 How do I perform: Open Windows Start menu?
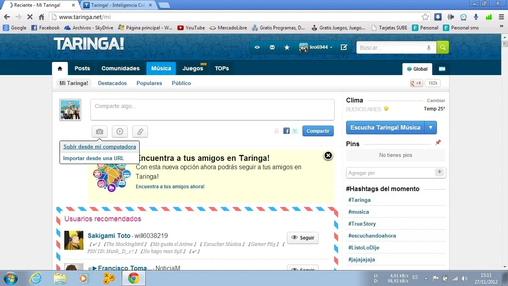tap(11, 278)
